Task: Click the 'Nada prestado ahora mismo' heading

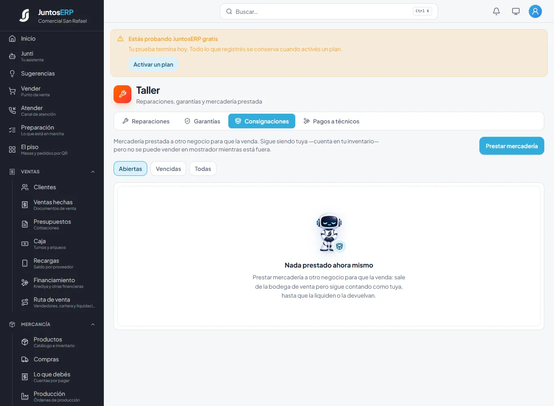Action: (329, 265)
